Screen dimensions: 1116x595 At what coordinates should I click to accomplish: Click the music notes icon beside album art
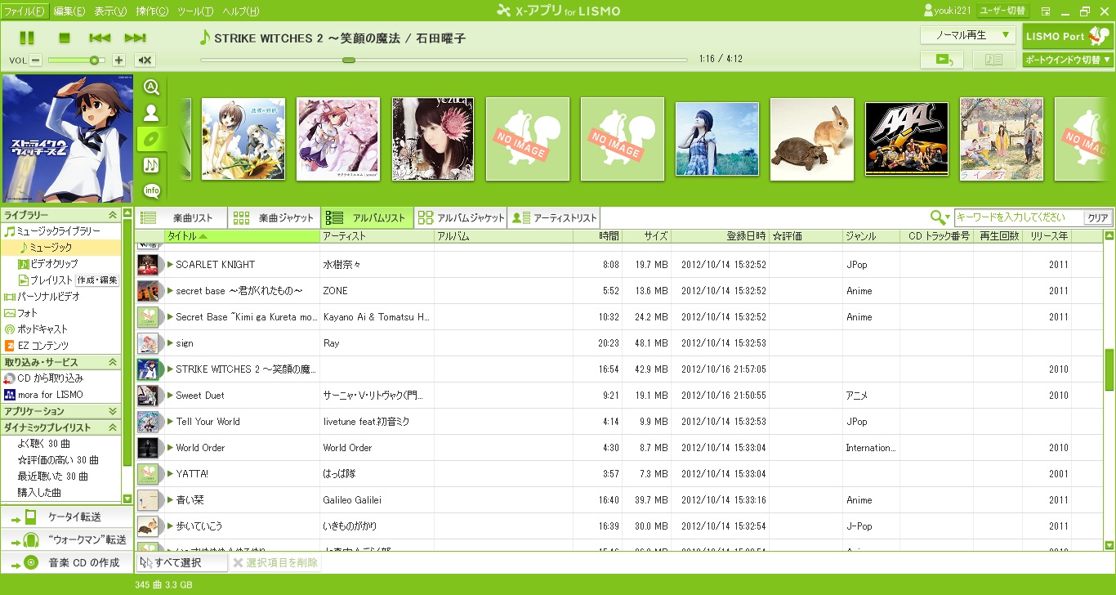tap(151, 165)
